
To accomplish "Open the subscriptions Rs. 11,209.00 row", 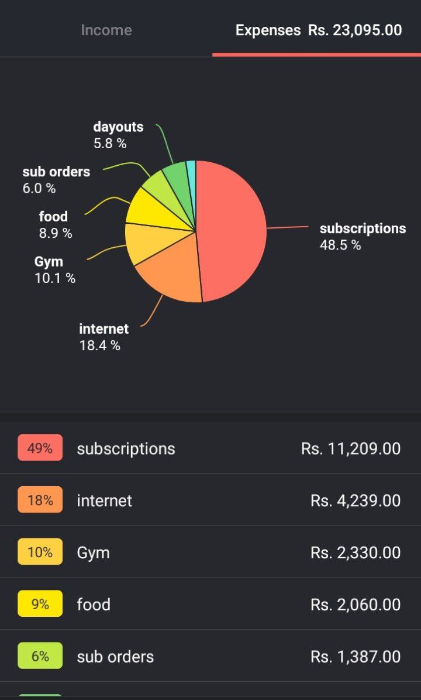I will pyautogui.click(x=210, y=448).
